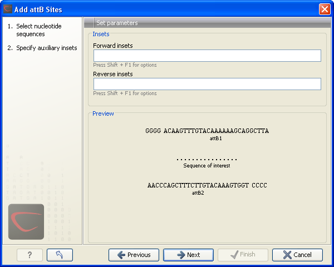Focus the Forward insets text field
334x267 pixels.
pyautogui.click(x=207, y=56)
